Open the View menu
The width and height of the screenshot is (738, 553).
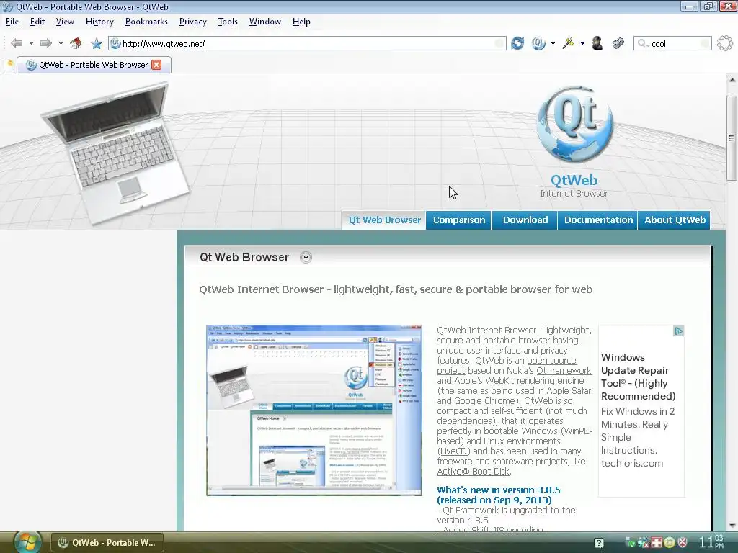click(65, 22)
